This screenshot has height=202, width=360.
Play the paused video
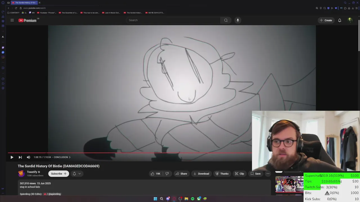pos(12,157)
